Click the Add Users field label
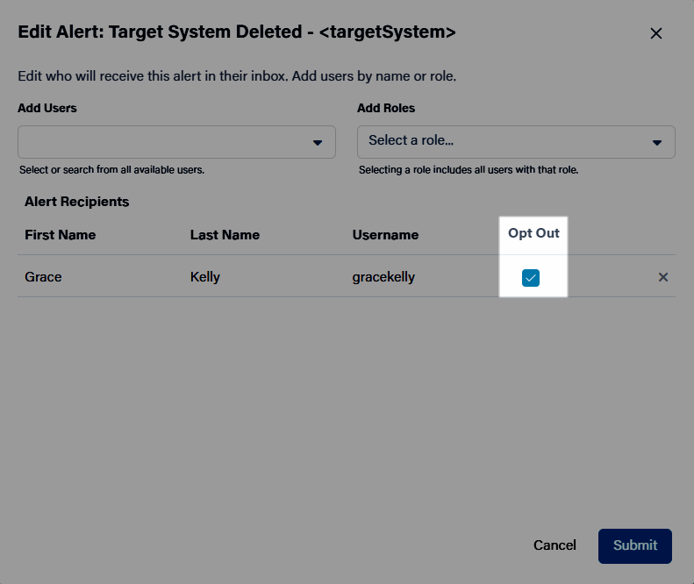 [47, 108]
